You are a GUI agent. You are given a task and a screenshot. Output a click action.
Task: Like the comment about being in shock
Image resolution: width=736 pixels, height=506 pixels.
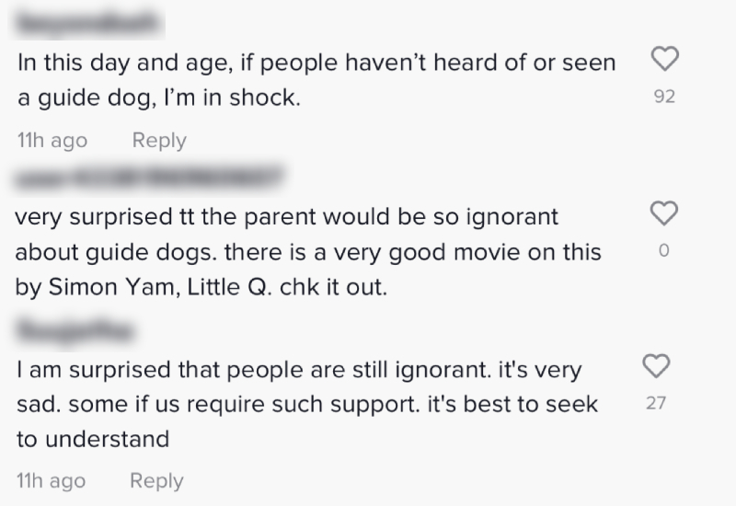point(665,59)
